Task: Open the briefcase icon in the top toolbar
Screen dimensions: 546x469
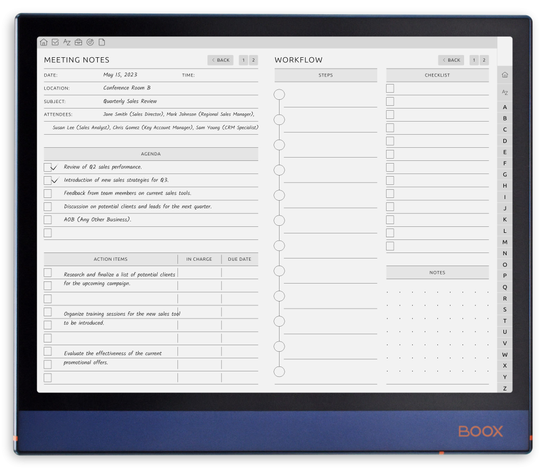Action: click(78, 42)
